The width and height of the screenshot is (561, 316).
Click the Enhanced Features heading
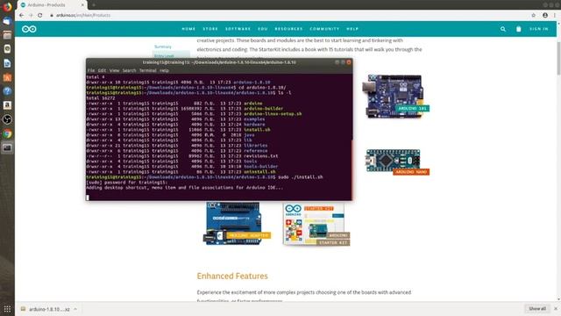click(232, 276)
